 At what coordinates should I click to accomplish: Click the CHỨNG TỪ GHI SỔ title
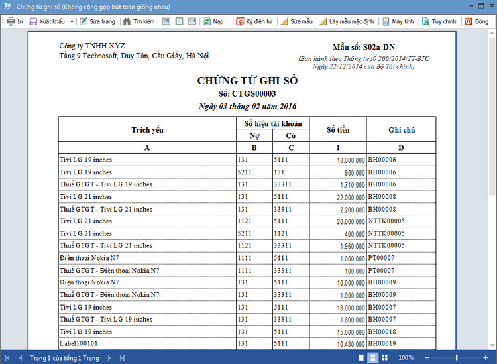(x=248, y=80)
